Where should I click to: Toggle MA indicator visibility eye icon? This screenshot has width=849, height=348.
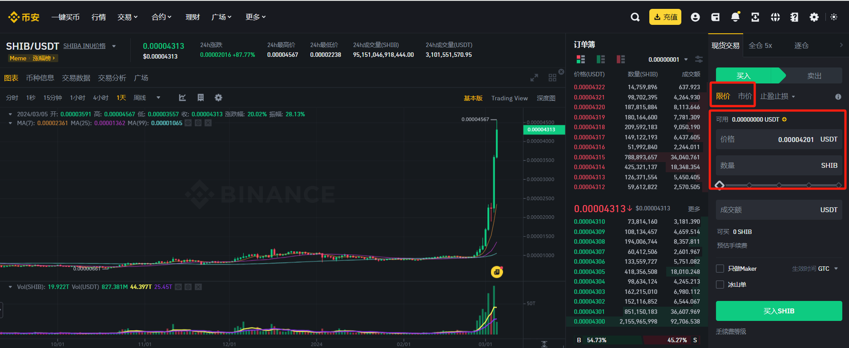click(x=188, y=123)
